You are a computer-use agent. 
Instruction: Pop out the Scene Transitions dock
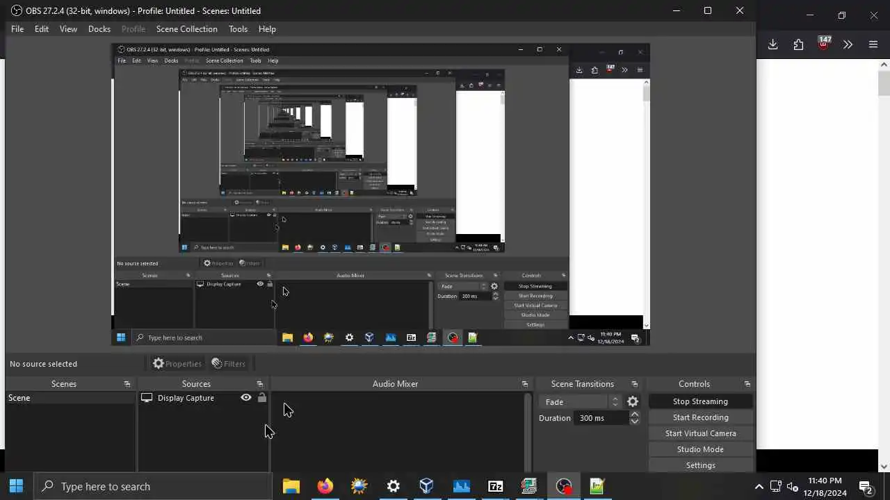635,384
